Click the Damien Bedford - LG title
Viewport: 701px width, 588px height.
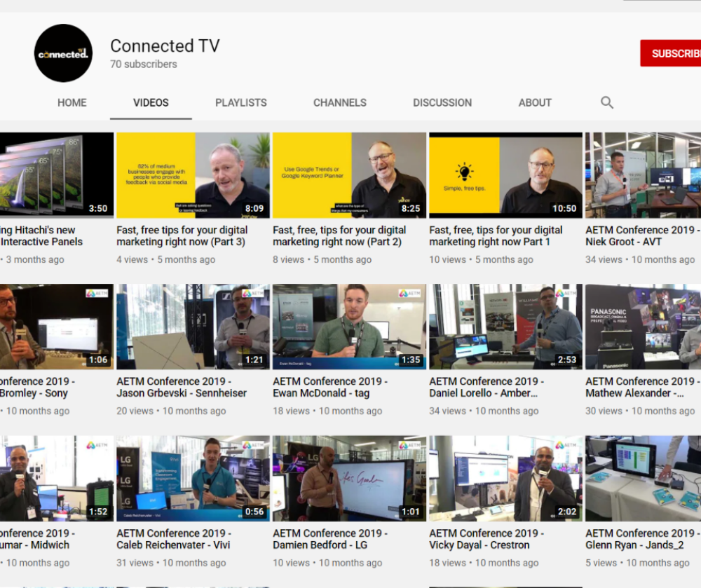coord(330,540)
